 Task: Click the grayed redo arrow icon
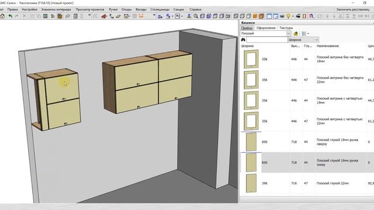pos(16,16)
